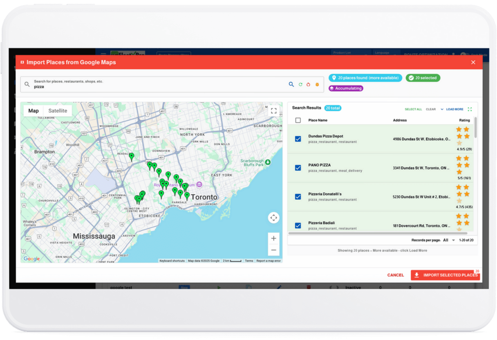Click '20 places found' badge
Screen dimensions: 497x340
coord(366,78)
